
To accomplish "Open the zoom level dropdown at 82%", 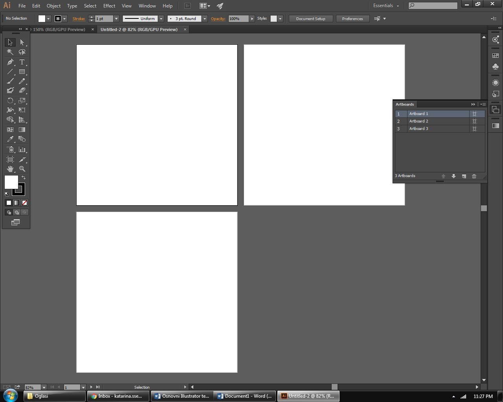I will pyautogui.click(x=44, y=387).
